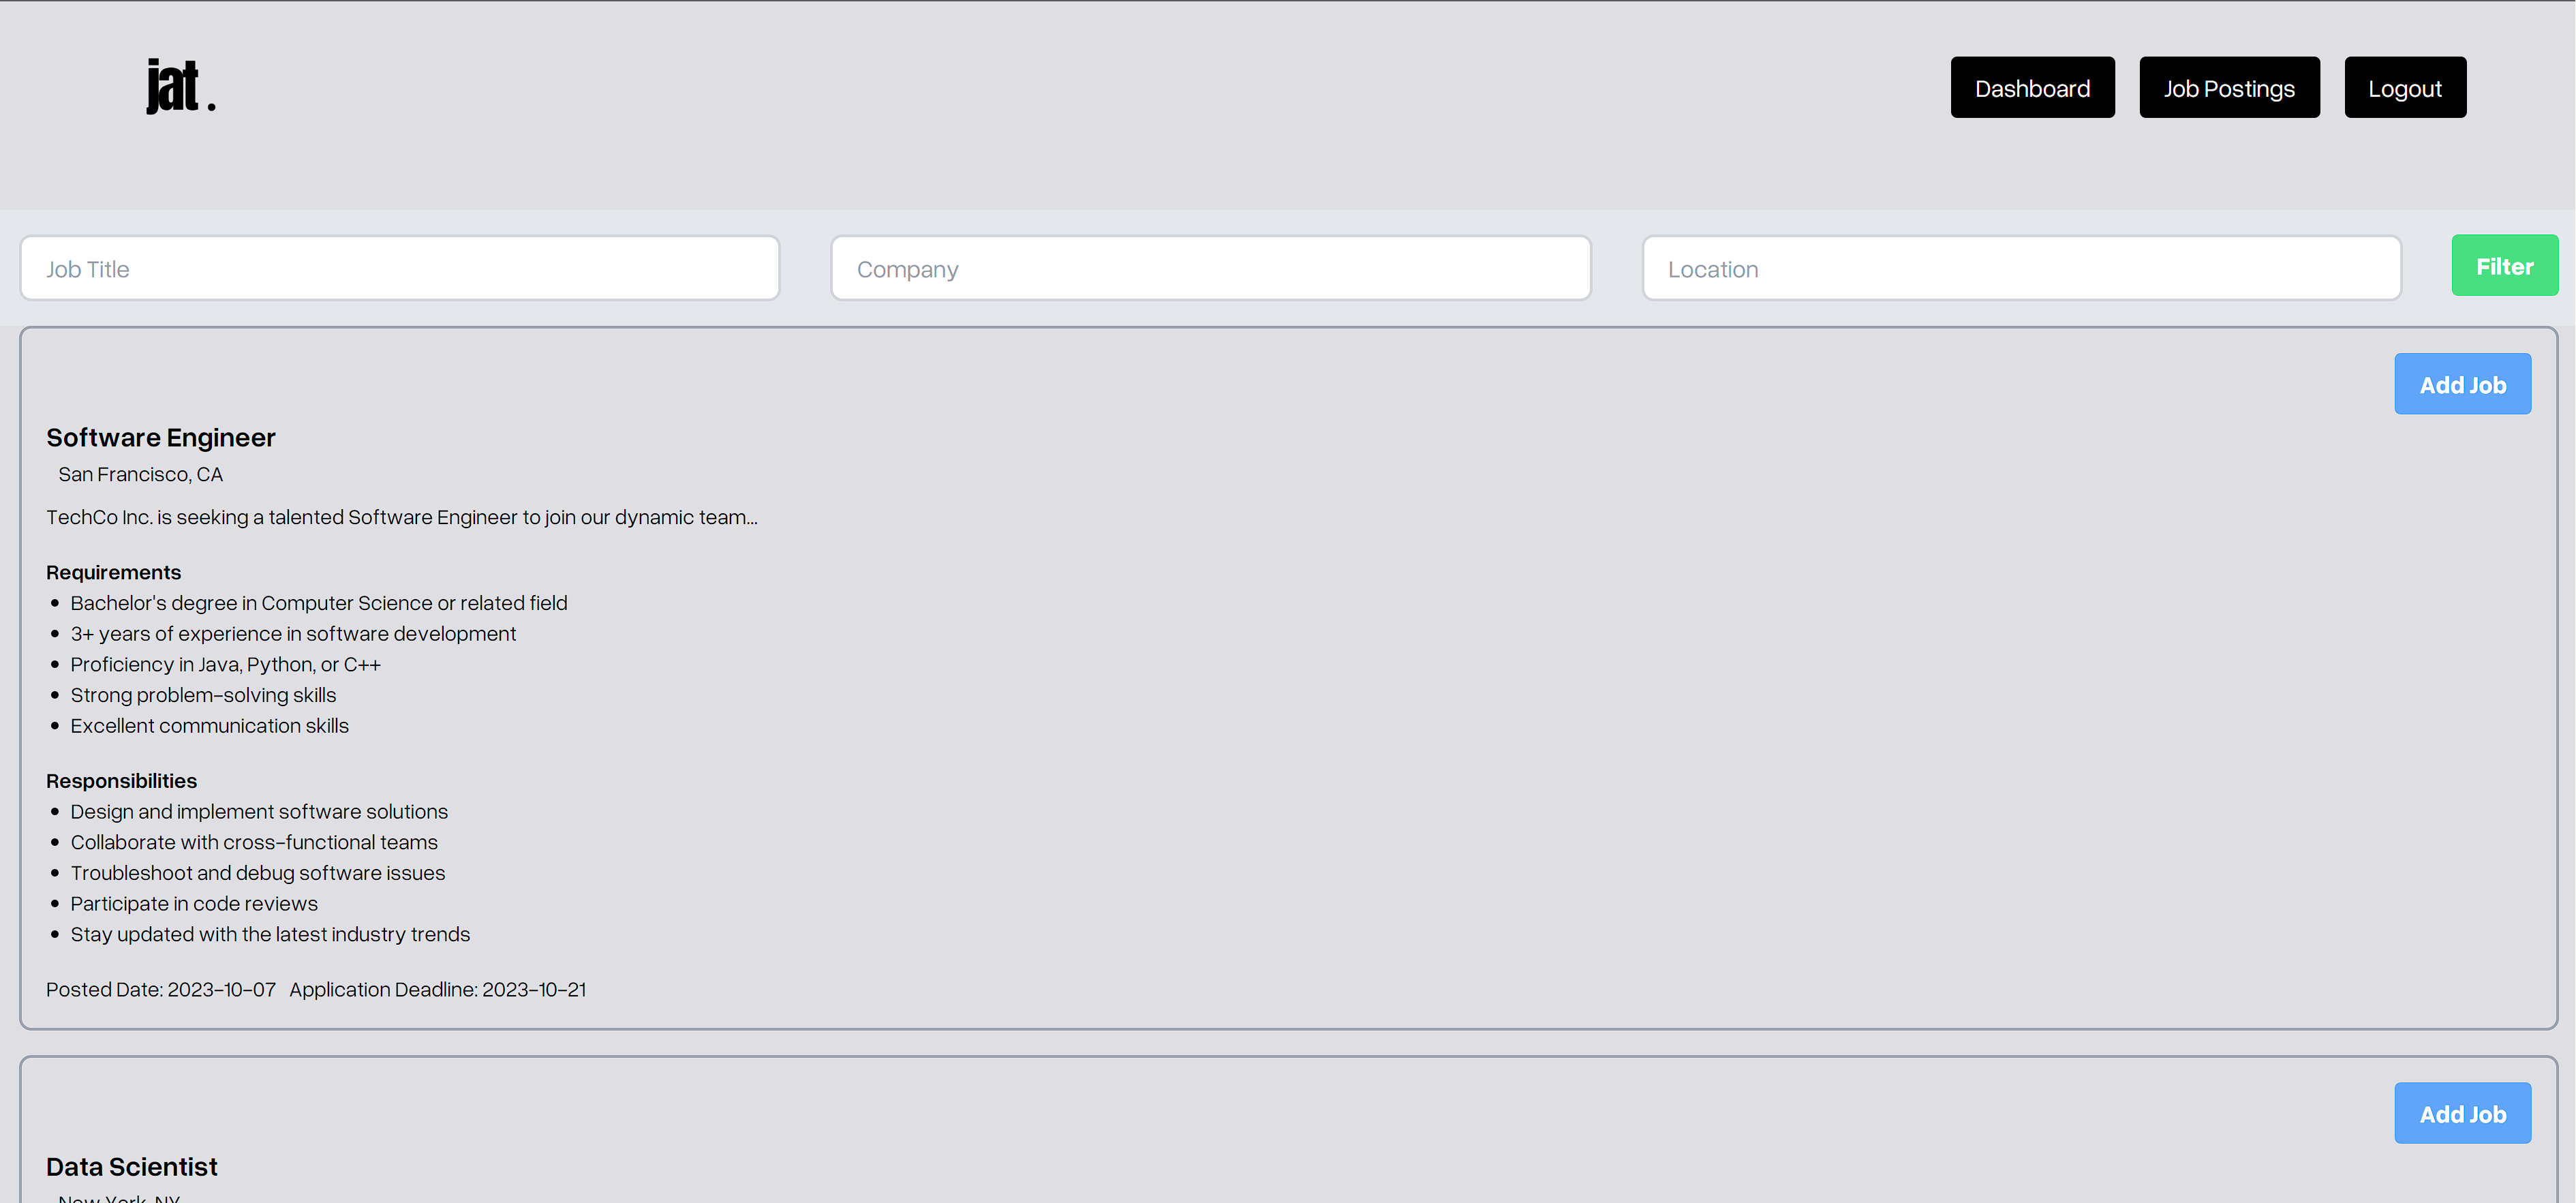The height and width of the screenshot is (1203, 2576).
Task: Log out using the Logout button
Action: [x=2404, y=88]
